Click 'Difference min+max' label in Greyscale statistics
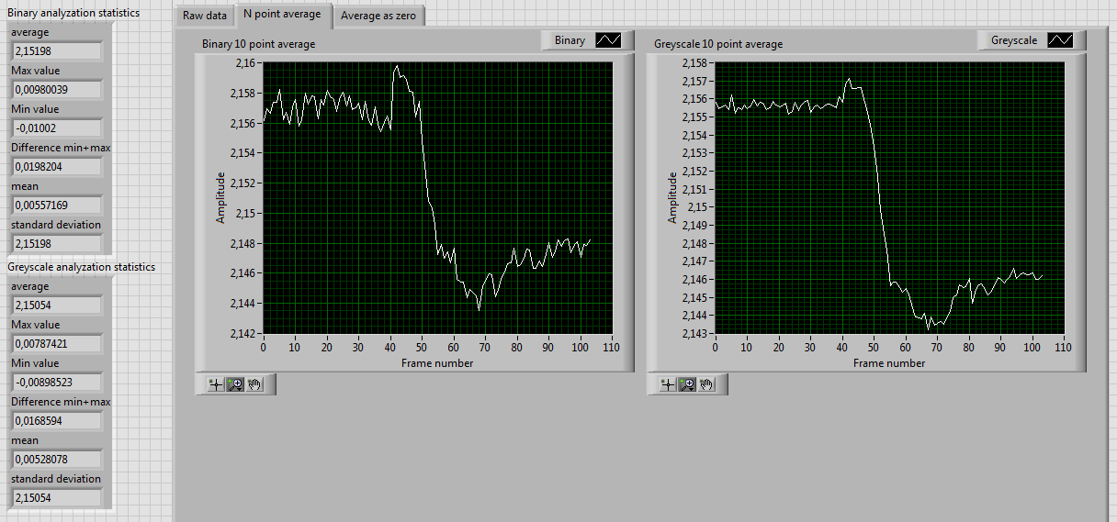The height and width of the screenshot is (522, 1117). [x=61, y=402]
